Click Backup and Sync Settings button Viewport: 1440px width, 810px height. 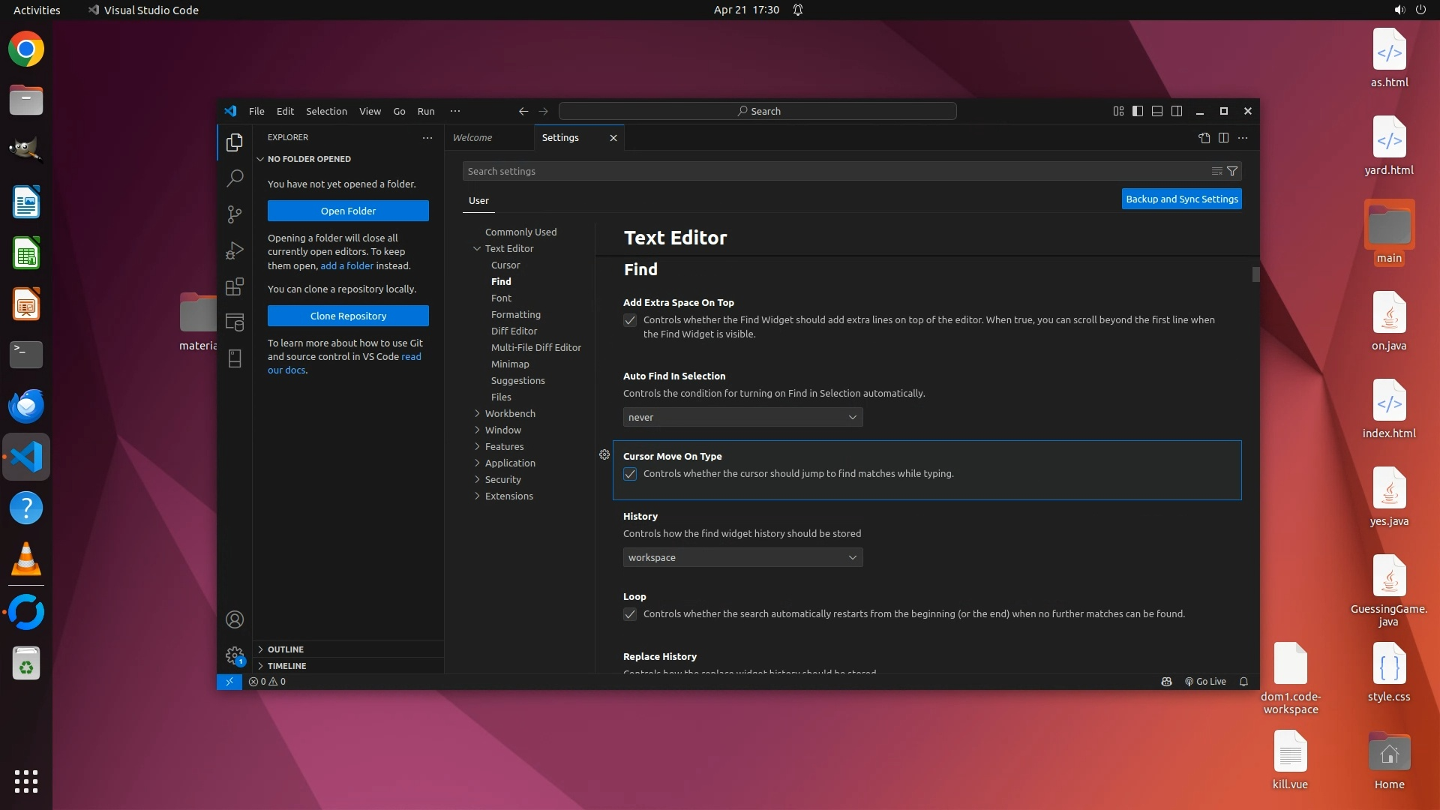pos(1181,199)
